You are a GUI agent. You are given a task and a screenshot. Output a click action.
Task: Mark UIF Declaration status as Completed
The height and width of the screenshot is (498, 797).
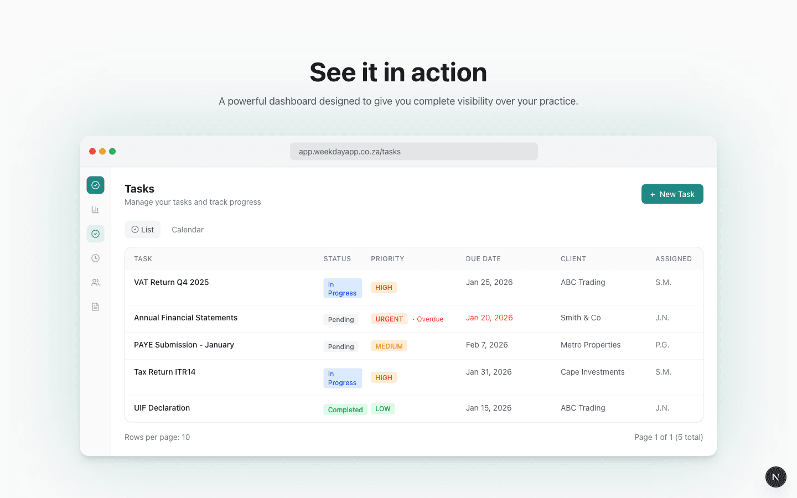click(345, 409)
